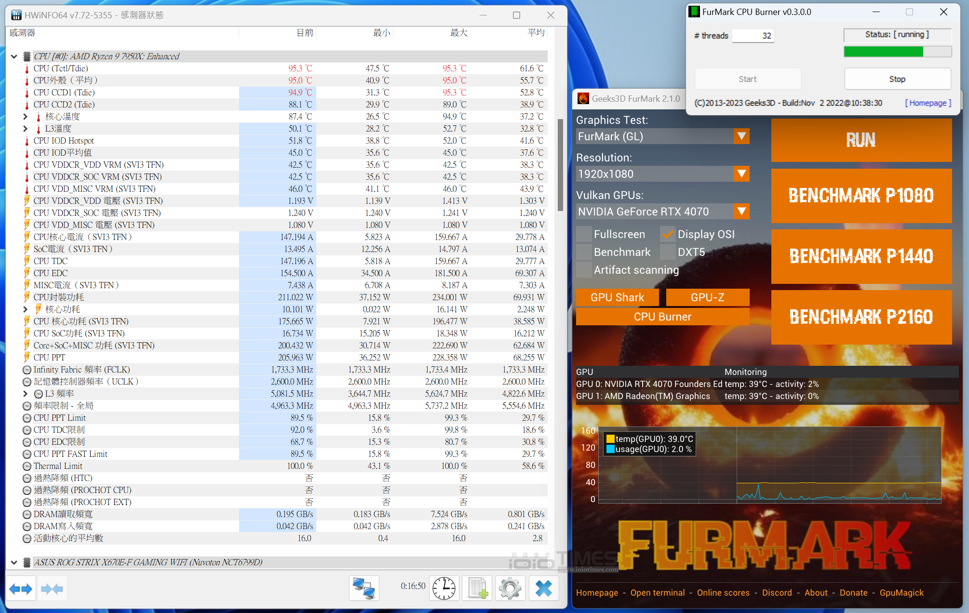Open the GpuMagick link
Screen dimensions: 969x613
coord(902,593)
